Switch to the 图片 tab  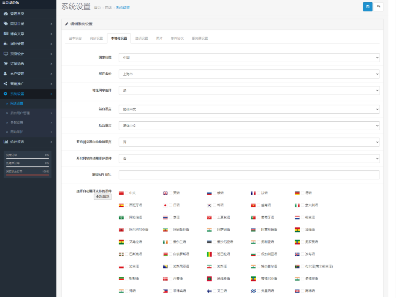coord(159,38)
